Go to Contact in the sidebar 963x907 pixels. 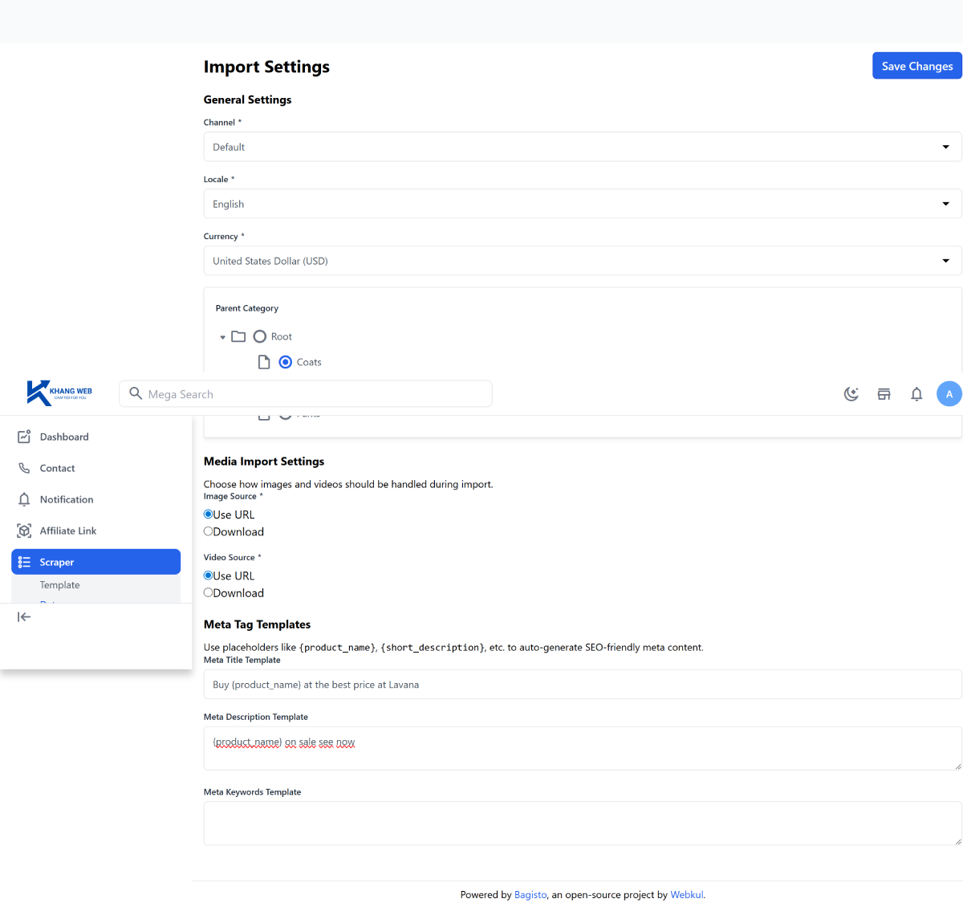[57, 468]
